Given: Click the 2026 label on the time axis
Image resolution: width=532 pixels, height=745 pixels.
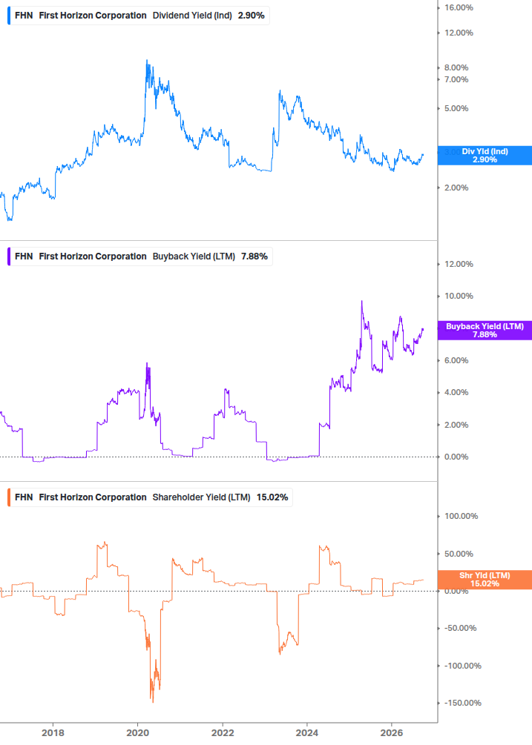Looking at the screenshot, I should coord(392,732).
